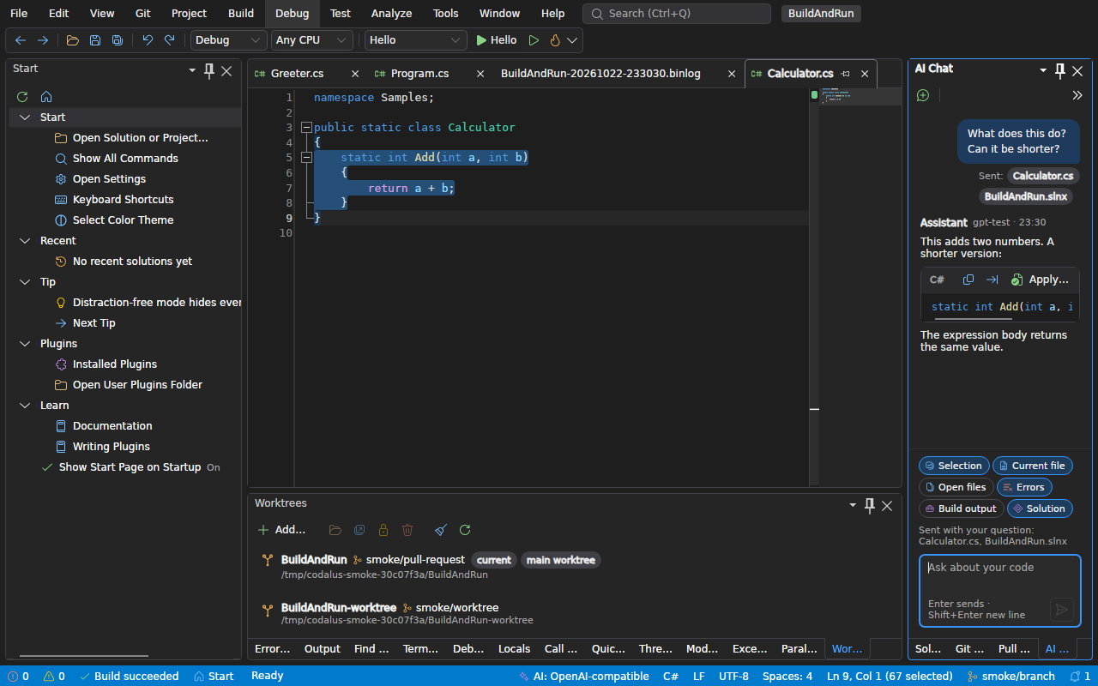Click Add... in the Worktrees toolbar
Image resolution: width=1098 pixels, height=686 pixels.
pos(281,530)
